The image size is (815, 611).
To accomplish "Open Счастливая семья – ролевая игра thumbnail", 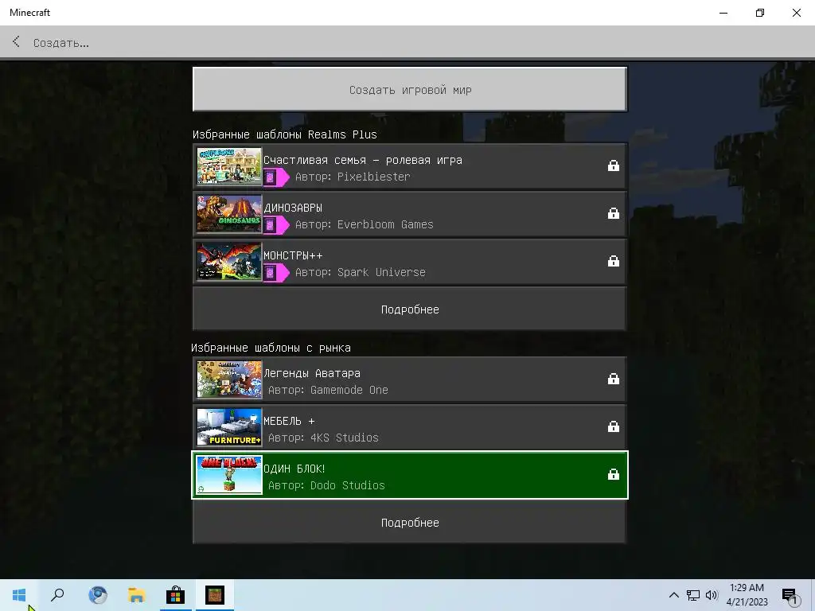I will point(228,166).
